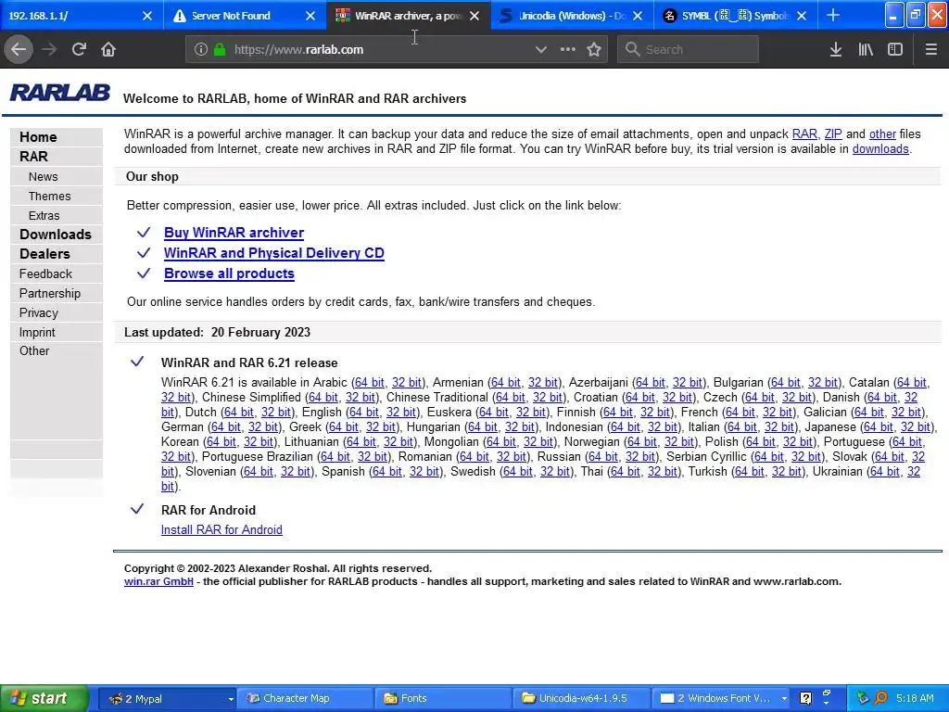
Task: Open the downloads arrow in toolbar
Action: pos(836,50)
